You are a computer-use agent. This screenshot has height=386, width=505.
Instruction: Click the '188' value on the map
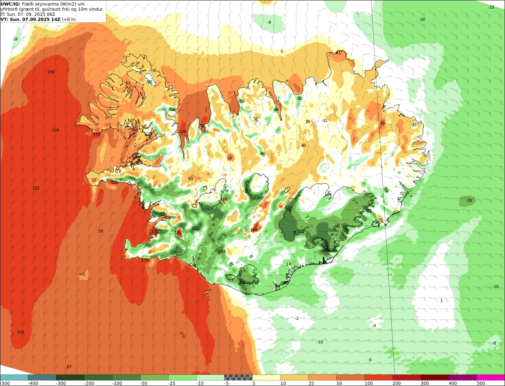click(224, 199)
